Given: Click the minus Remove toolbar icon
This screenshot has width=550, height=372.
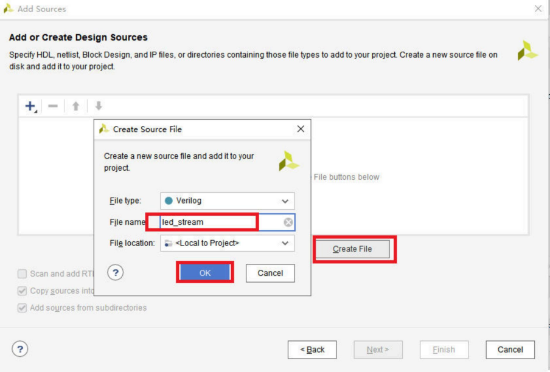Looking at the screenshot, I should tap(53, 106).
